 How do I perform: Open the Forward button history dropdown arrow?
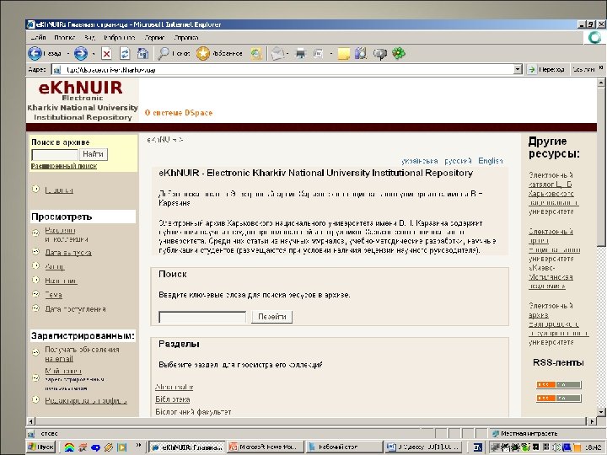pyautogui.click(x=94, y=54)
